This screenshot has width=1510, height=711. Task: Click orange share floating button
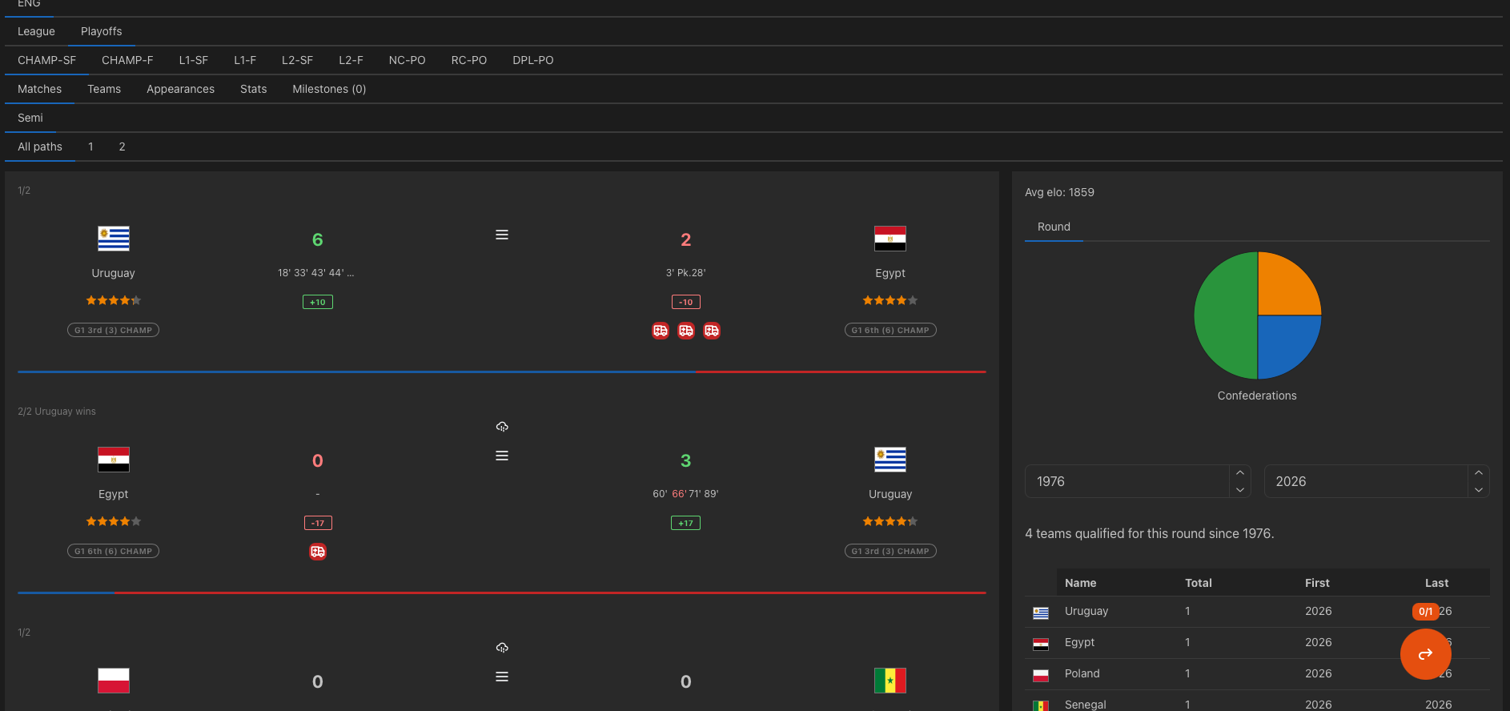pyautogui.click(x=1425, y=654)
